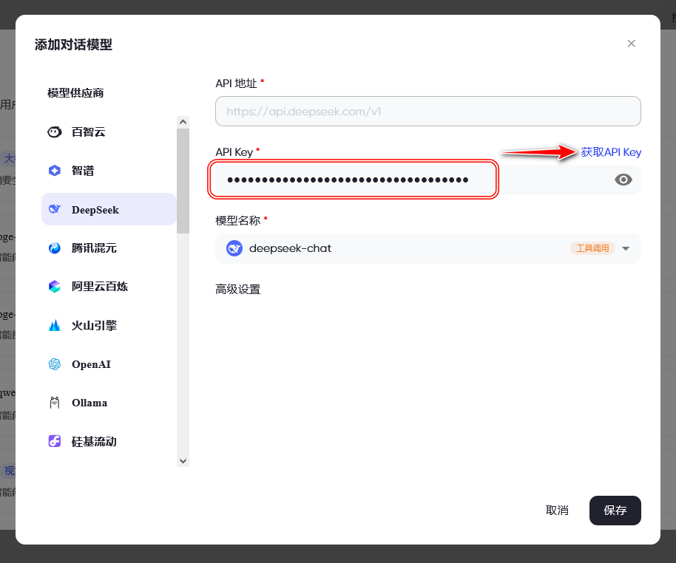
Task: Select DeepSeek provider label
Action: (x=95, y=210)
